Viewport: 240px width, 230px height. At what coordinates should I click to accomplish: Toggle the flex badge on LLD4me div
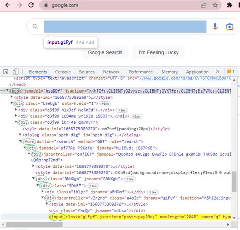(136, 116)
